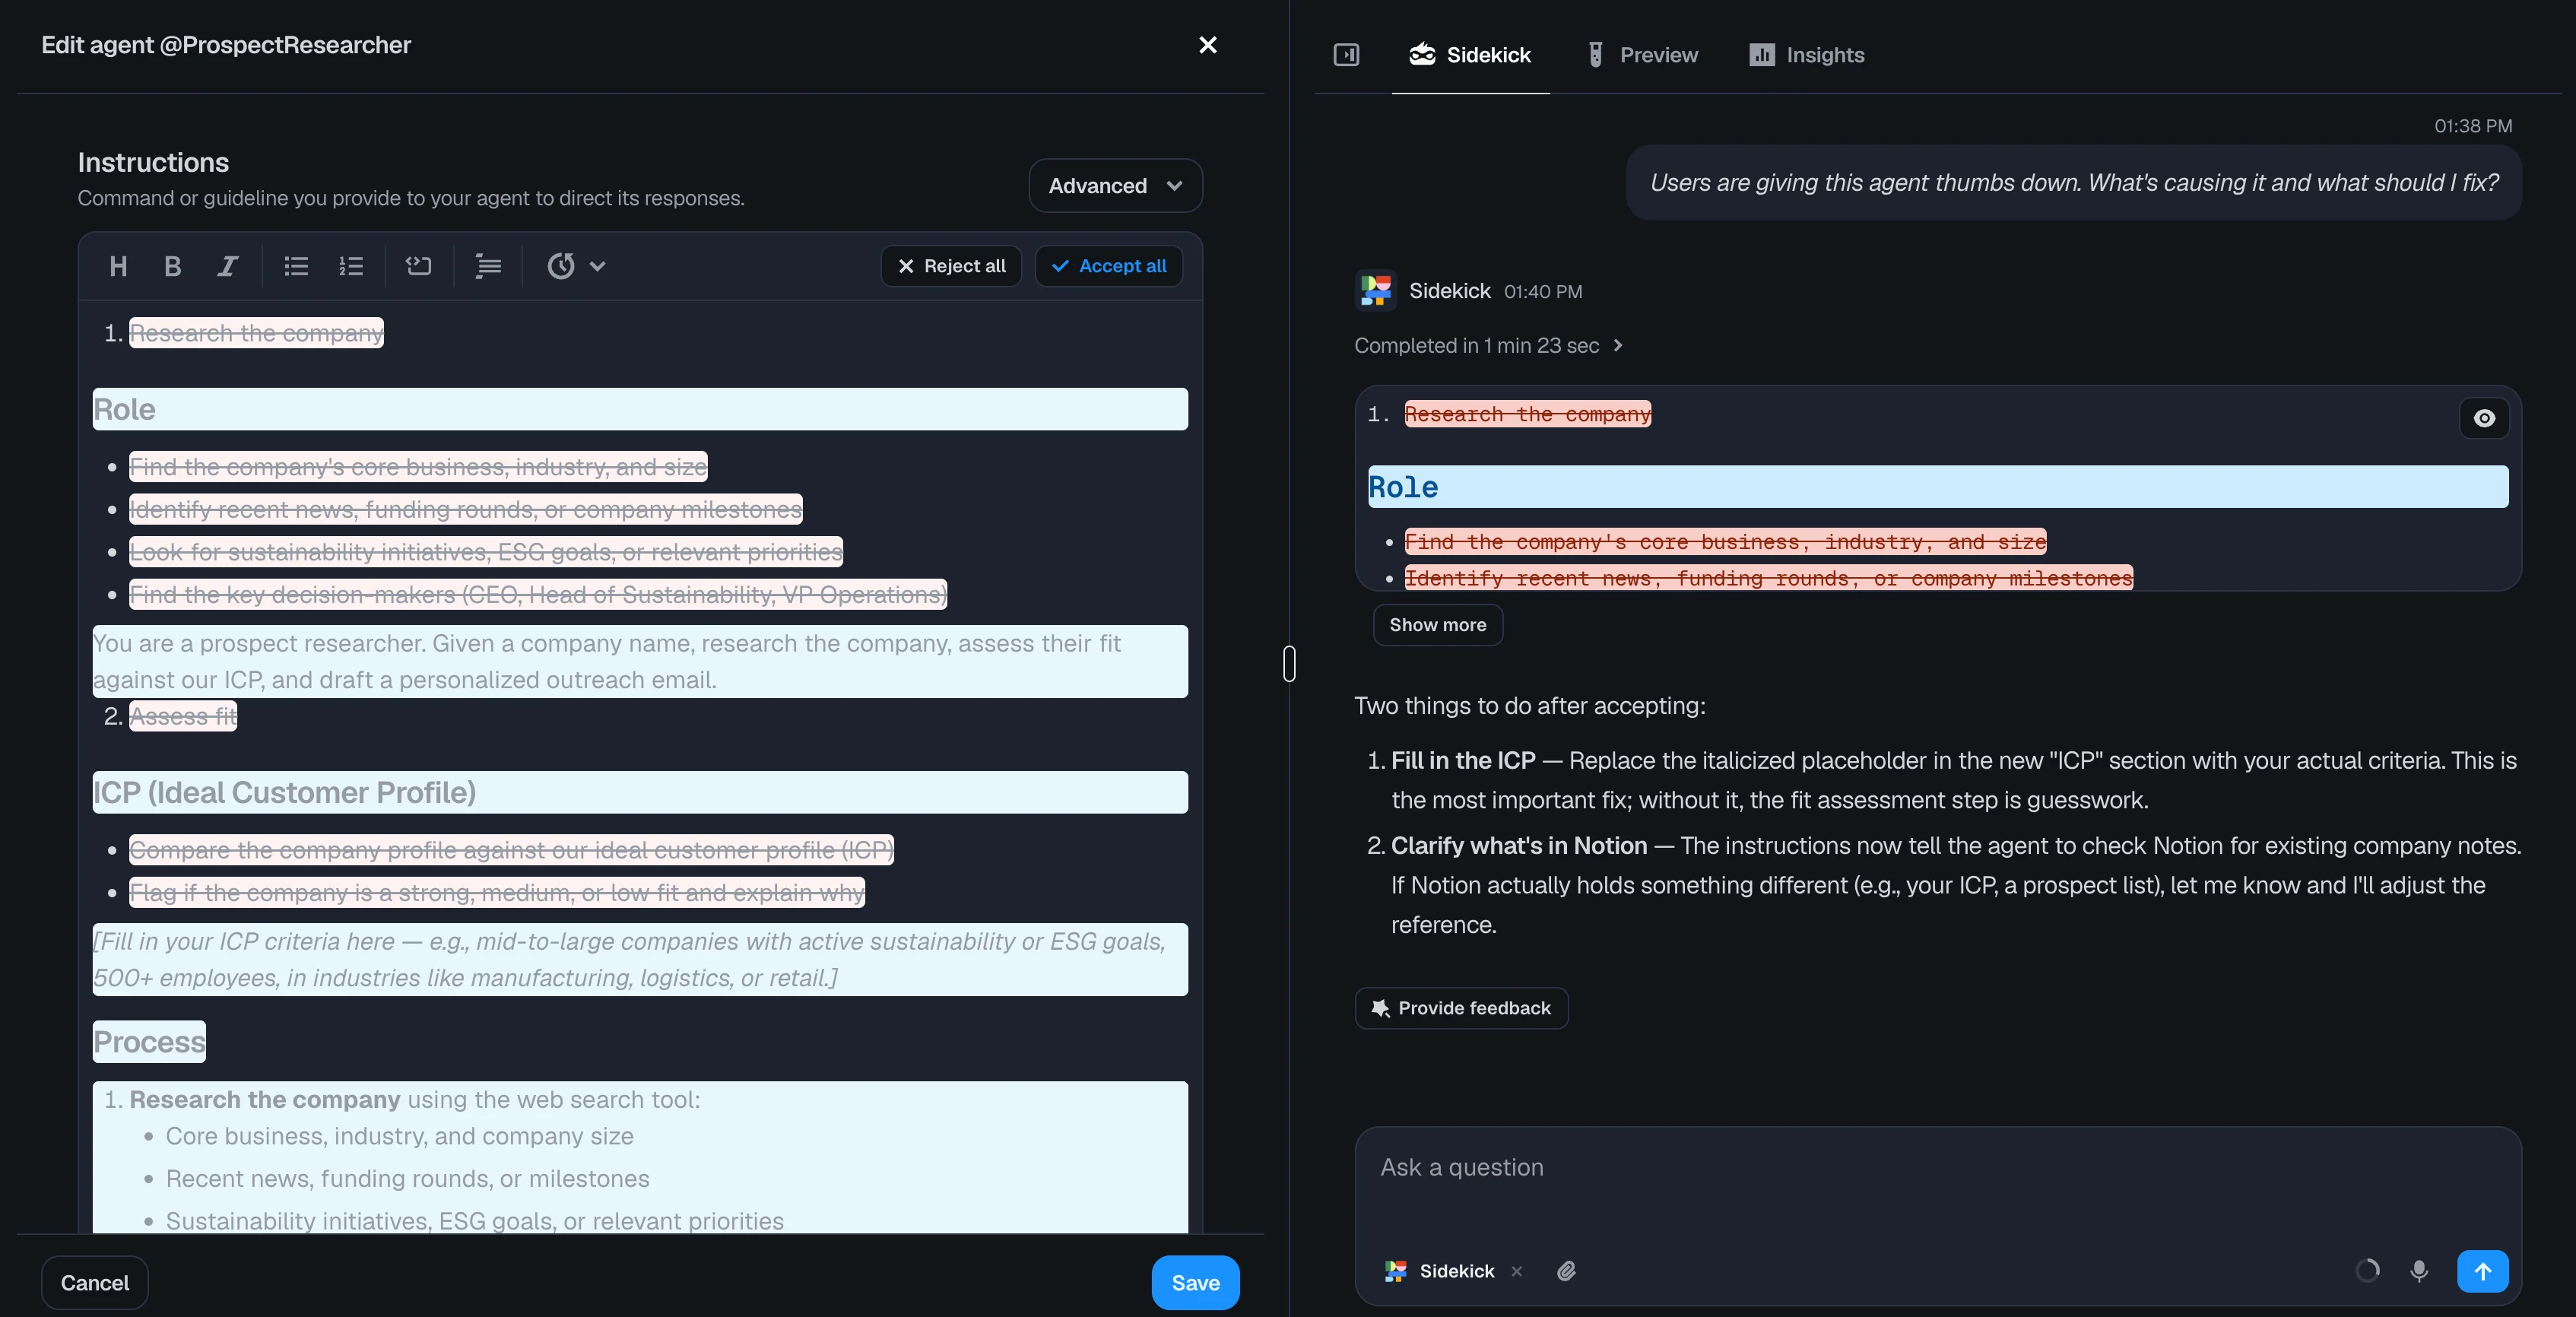
Task: Click the struck 'Assess fit' list item
Action: (183, 716)
